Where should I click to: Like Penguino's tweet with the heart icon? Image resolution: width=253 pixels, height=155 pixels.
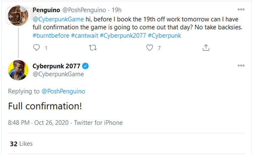point(149,48)
